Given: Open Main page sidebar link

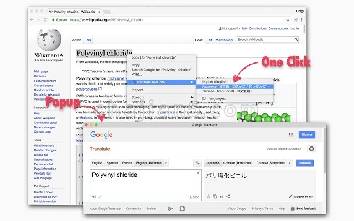Looking at the screenshot, I should point(41,71).
